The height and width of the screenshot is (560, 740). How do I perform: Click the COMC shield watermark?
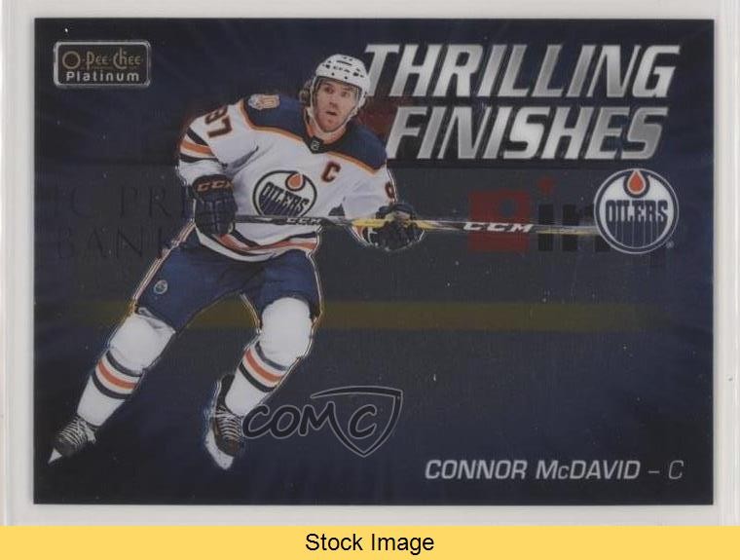(323, 420)
